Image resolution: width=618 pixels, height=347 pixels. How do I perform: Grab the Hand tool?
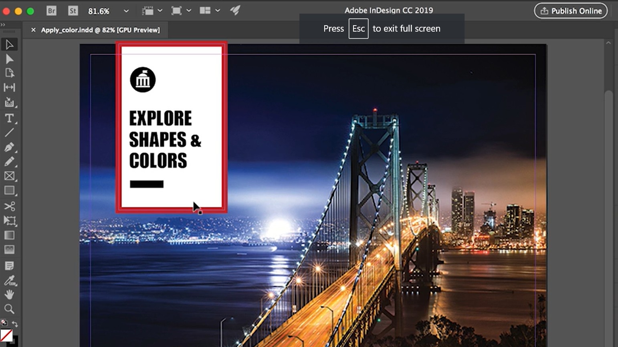(x=10, y=294)
